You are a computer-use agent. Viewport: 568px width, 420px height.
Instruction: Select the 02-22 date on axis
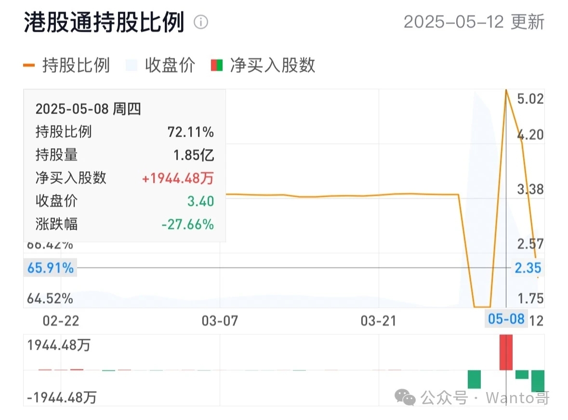click(x=61, y=321)
